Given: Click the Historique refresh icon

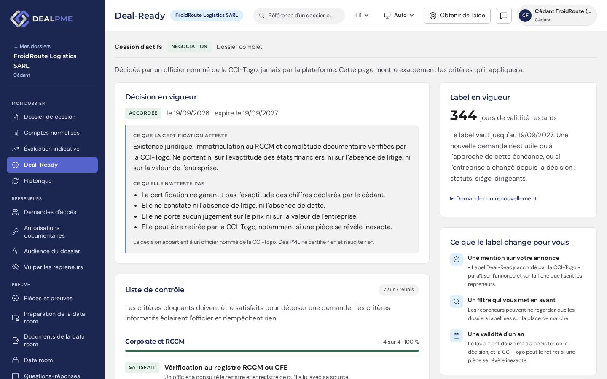Looking at the screenshot, I should click(16, 181).
